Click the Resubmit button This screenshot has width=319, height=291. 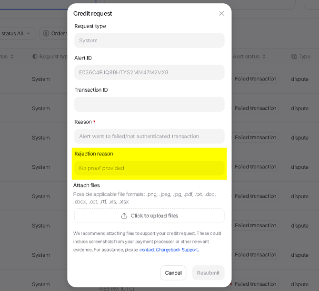[x=208, y=273]
